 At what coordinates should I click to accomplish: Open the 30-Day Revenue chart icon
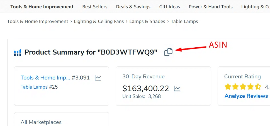177,89
